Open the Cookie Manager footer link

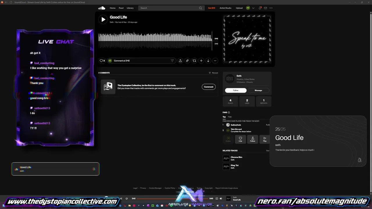155,188
